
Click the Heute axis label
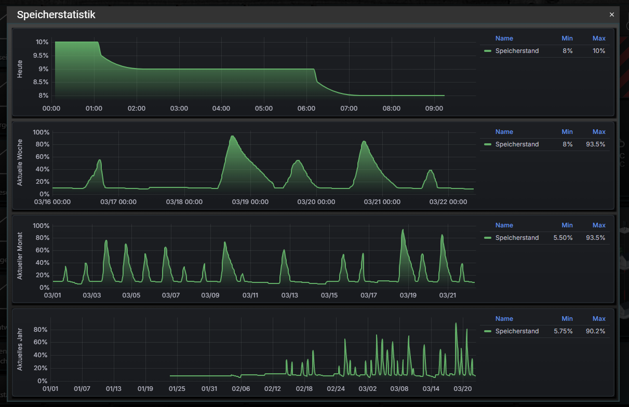click(x=20, y=69)
